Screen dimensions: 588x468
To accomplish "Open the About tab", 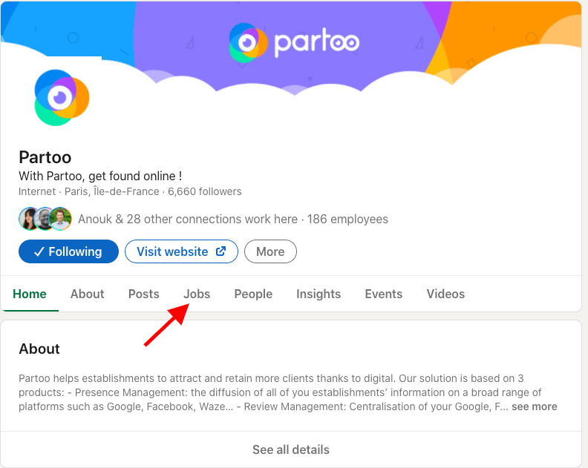I will click(88, 294).
